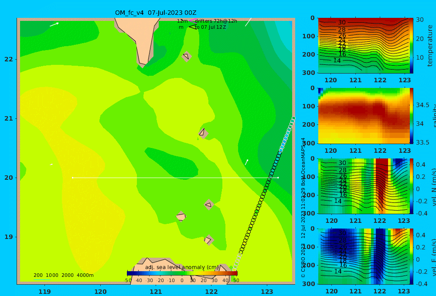This screenshot has width=436, height=296.
Task: Click the main map's 21 latitude label
Action: click(x=9, y=118)
